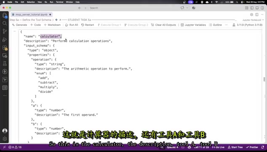This screenshot has height=152, width=267.
Task: Select the mcp_server_tutorial.ipynb tab
Action: click(32, 14)
